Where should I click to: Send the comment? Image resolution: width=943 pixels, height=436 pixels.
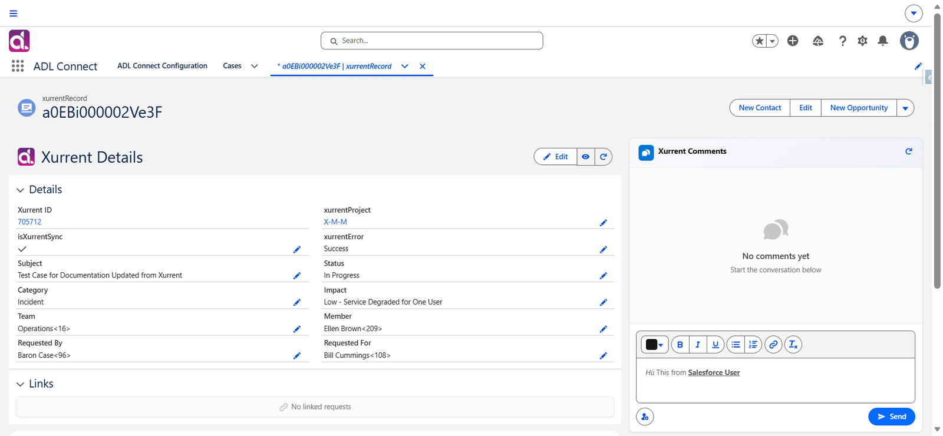click(x=892, y=417)
